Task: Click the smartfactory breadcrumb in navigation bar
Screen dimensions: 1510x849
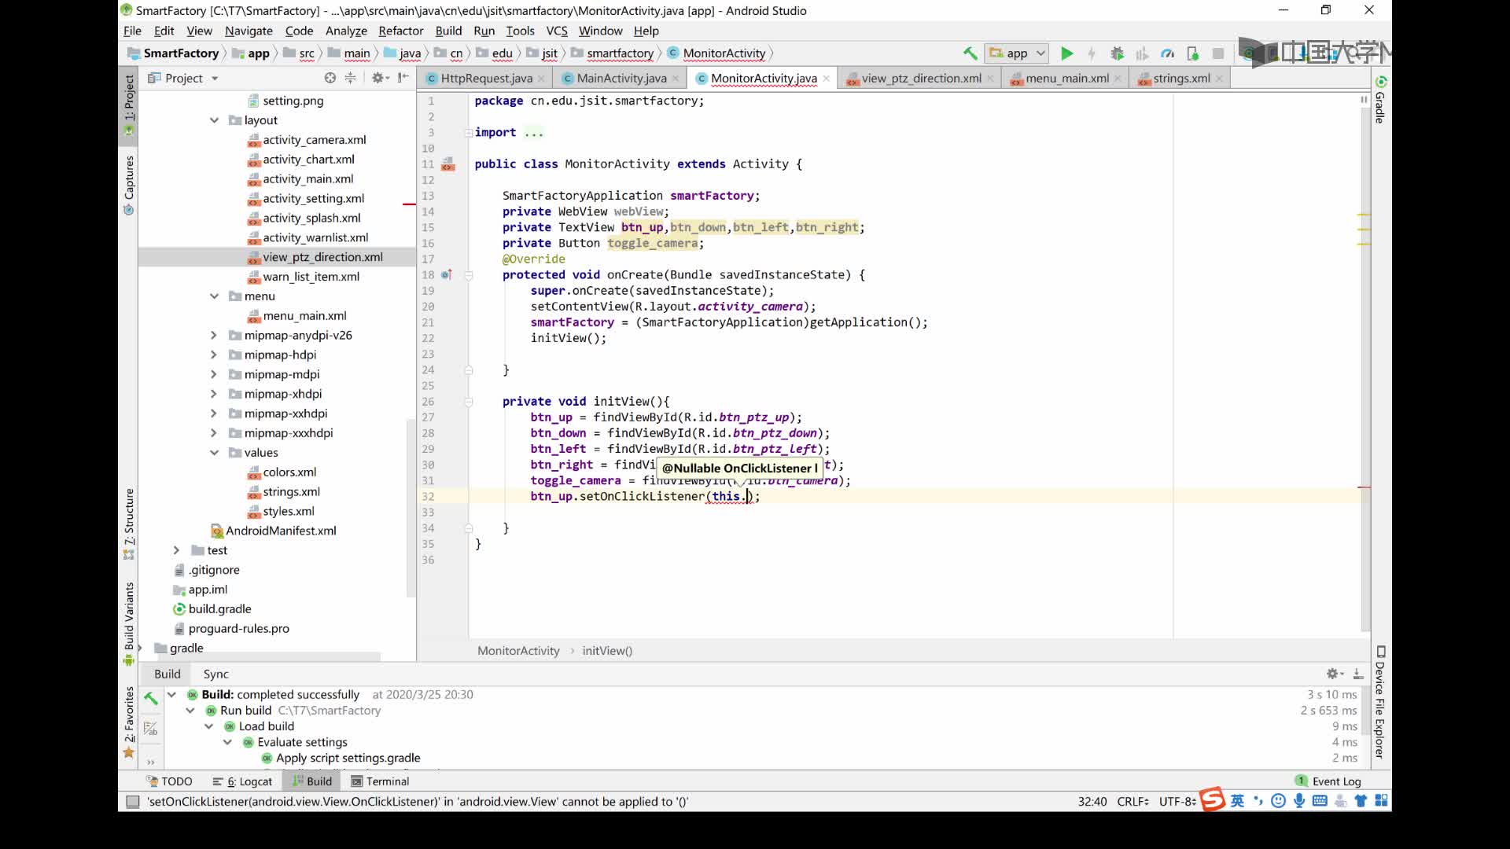Action: 620,53
